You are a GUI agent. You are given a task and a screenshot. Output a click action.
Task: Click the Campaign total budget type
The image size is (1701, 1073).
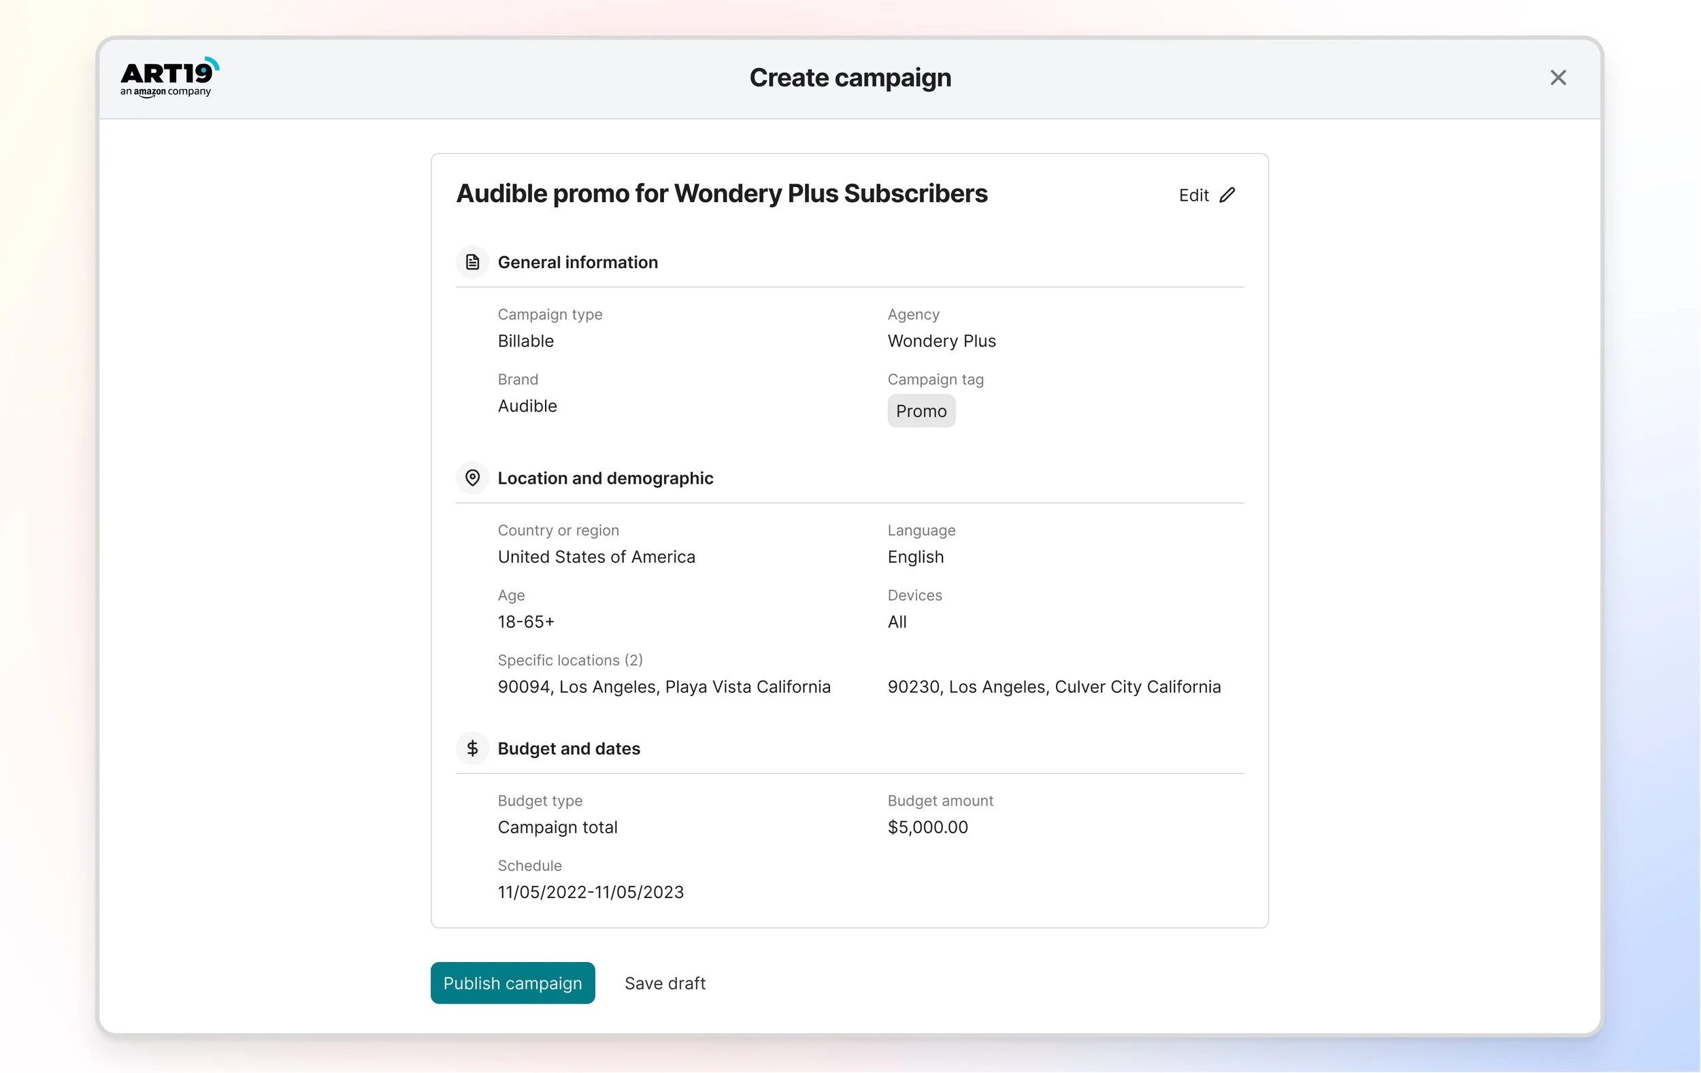(x=557, y=827)
